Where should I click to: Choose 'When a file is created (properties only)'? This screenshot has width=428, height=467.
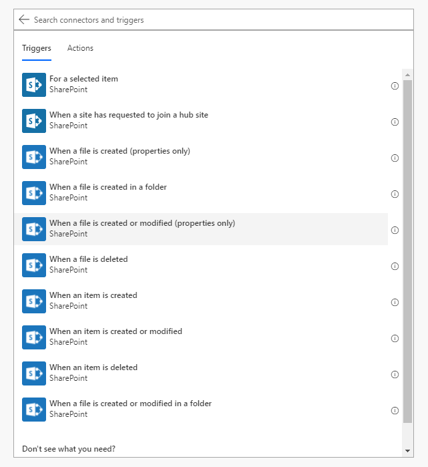pyautogui.click(x=201, y=157)
